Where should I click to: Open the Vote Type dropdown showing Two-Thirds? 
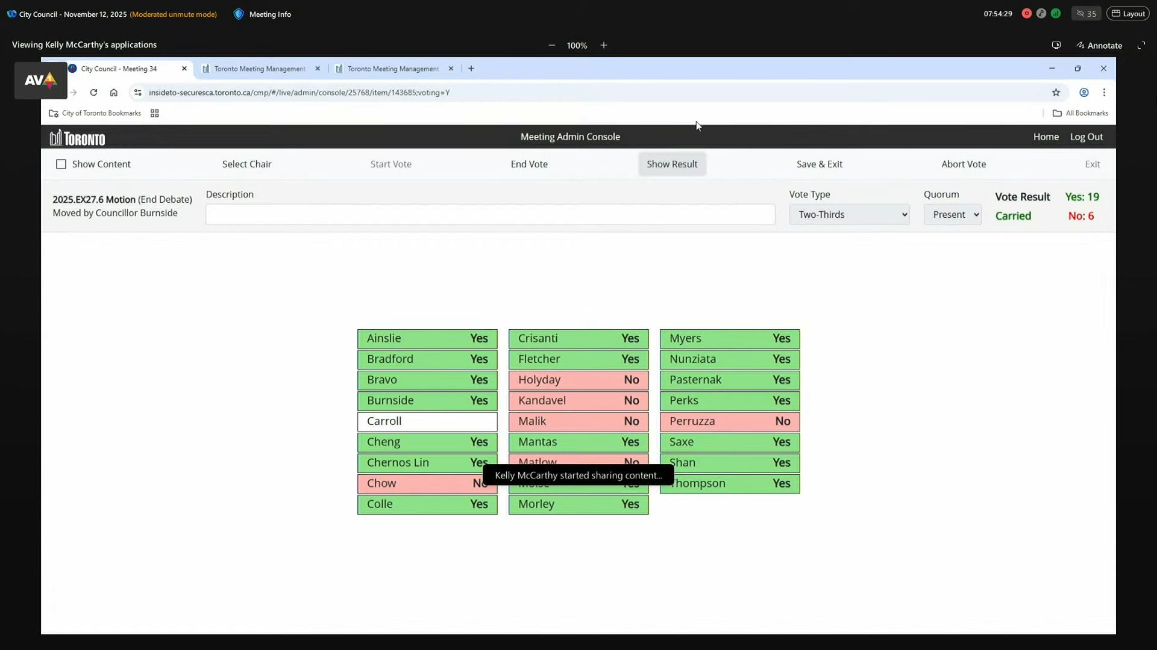tap(850, 214)
